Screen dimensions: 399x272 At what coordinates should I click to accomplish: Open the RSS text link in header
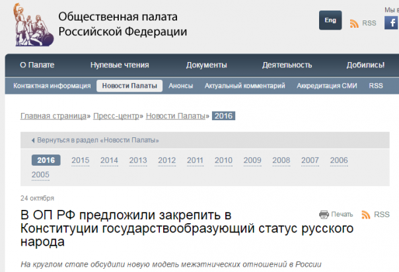point(369,23)
